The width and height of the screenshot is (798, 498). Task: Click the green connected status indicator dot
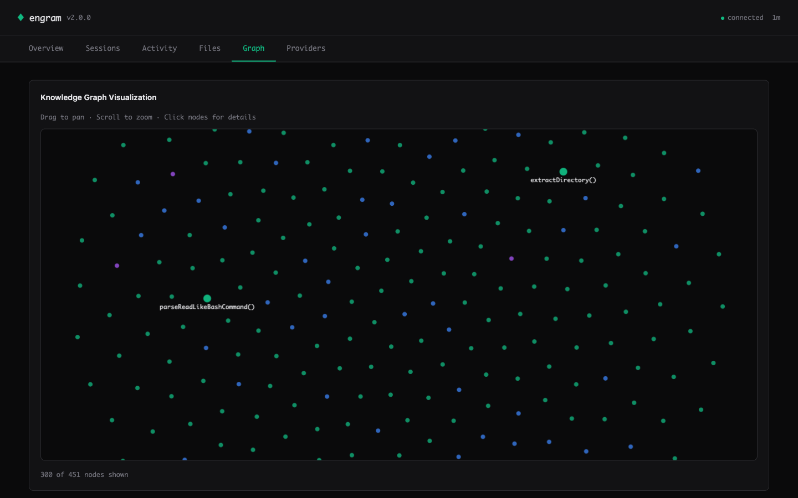(722, 18)
